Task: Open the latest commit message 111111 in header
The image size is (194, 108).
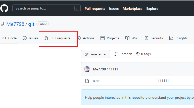Action: click(112, 69)
